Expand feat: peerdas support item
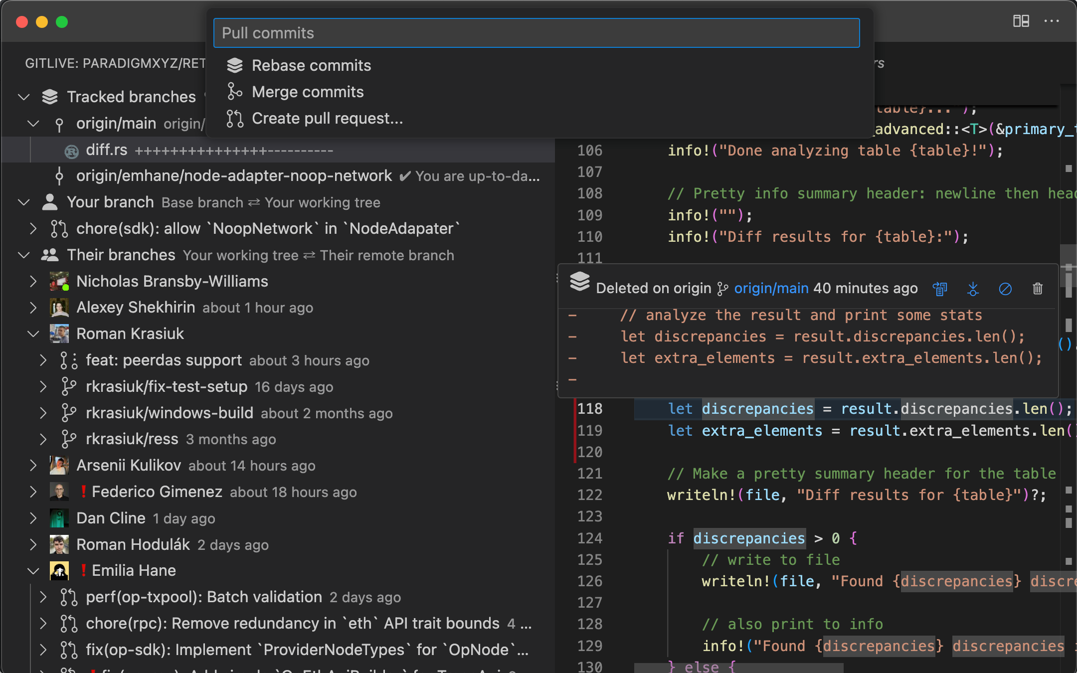This screenshot has height=673, width=1077. [x=43, y=360]
